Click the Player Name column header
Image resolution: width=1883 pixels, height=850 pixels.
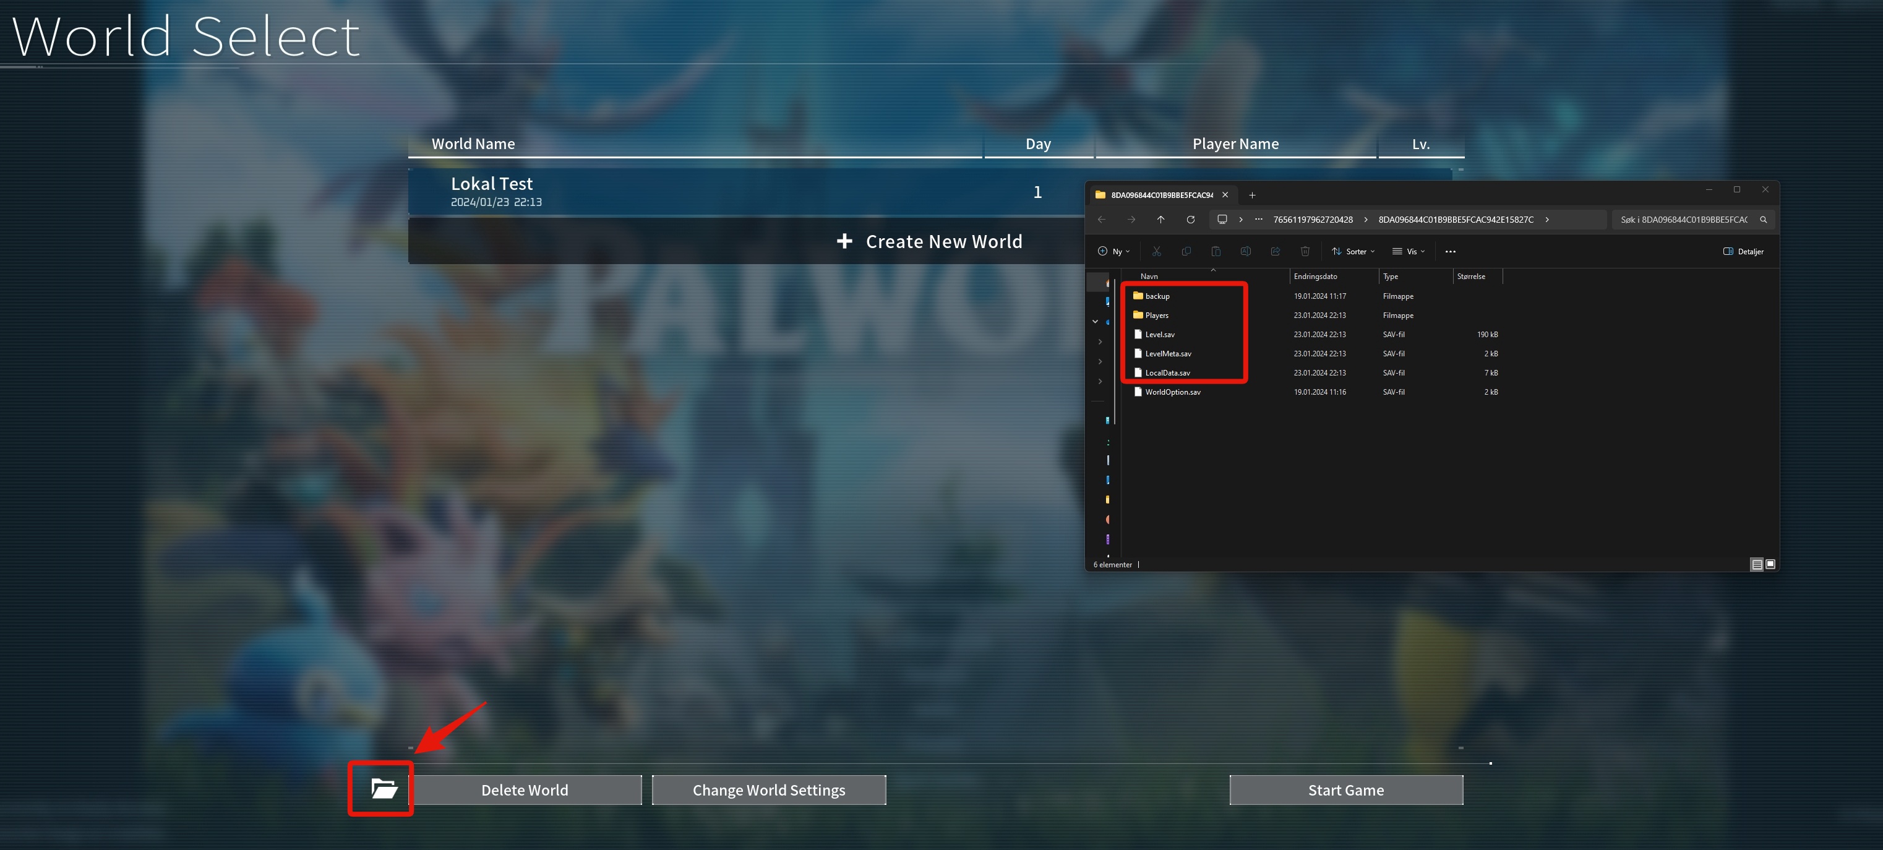[1235, 144]
